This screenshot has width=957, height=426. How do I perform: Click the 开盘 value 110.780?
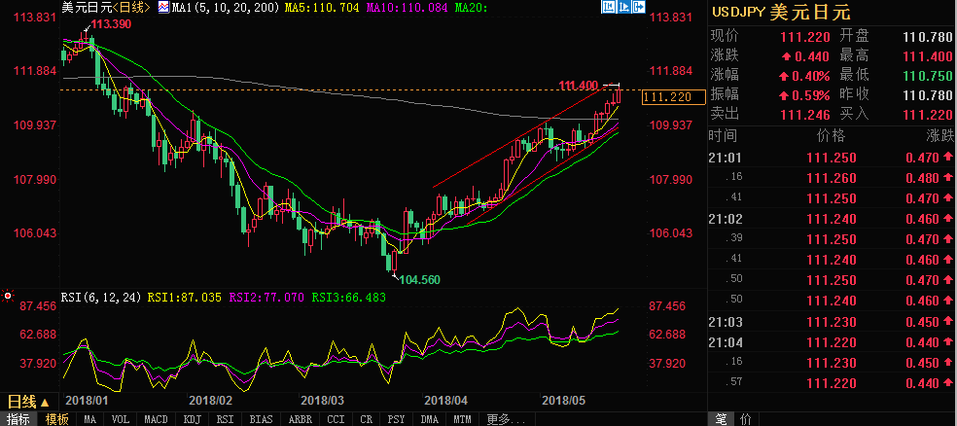click(x=927, y=37)
